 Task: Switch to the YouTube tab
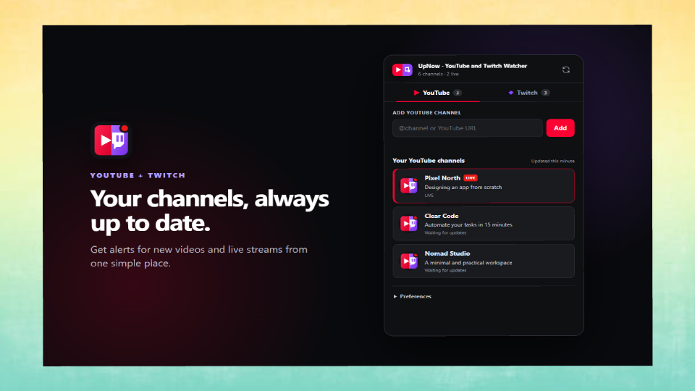437,93
